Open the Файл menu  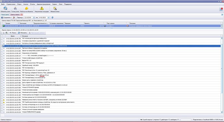tap(3, 4)
